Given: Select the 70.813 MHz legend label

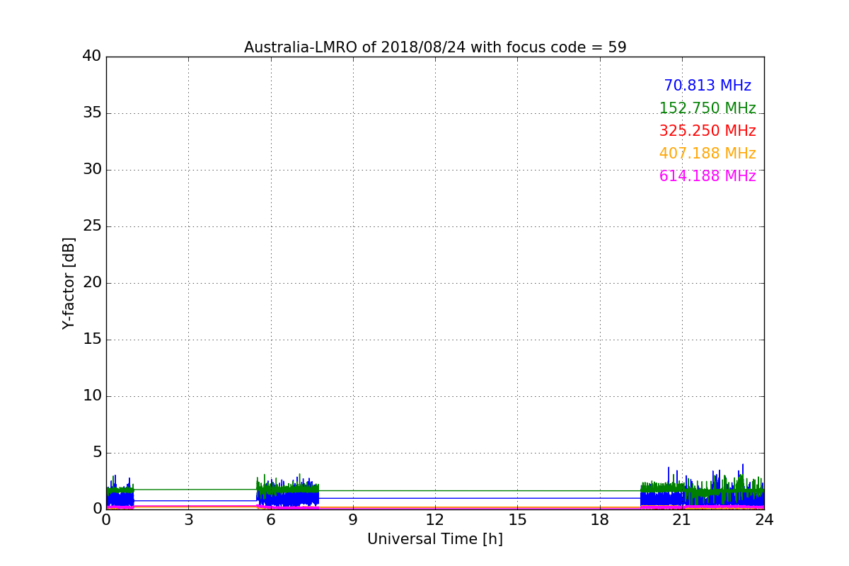Looking at the screenshot, I should click(x=707, y=86).
